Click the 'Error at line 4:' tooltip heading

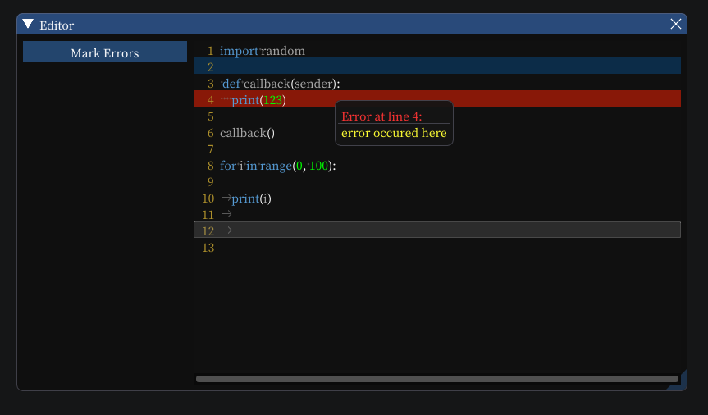click(x=381, y=116)
